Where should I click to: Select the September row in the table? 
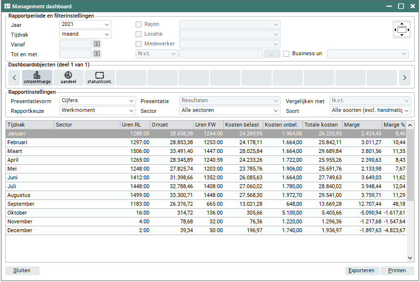click(147, 204)
